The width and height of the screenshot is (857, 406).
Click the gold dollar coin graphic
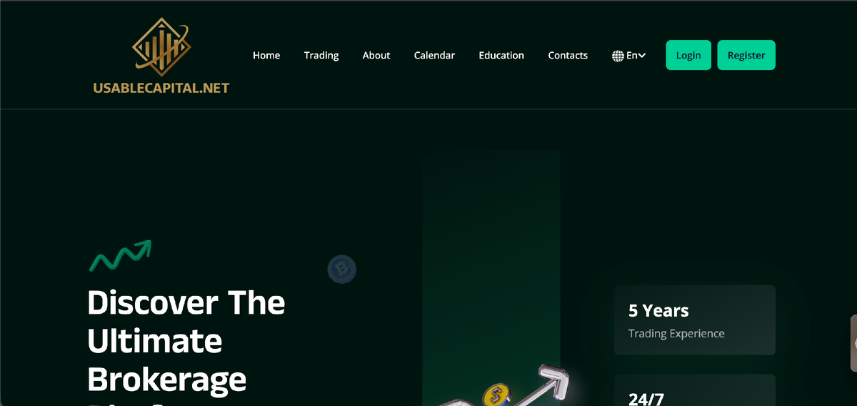click(x=494, y=395)
